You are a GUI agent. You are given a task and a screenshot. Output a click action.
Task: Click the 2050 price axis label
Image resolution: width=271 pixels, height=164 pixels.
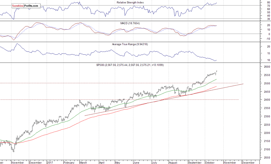[x=267, y=158]
